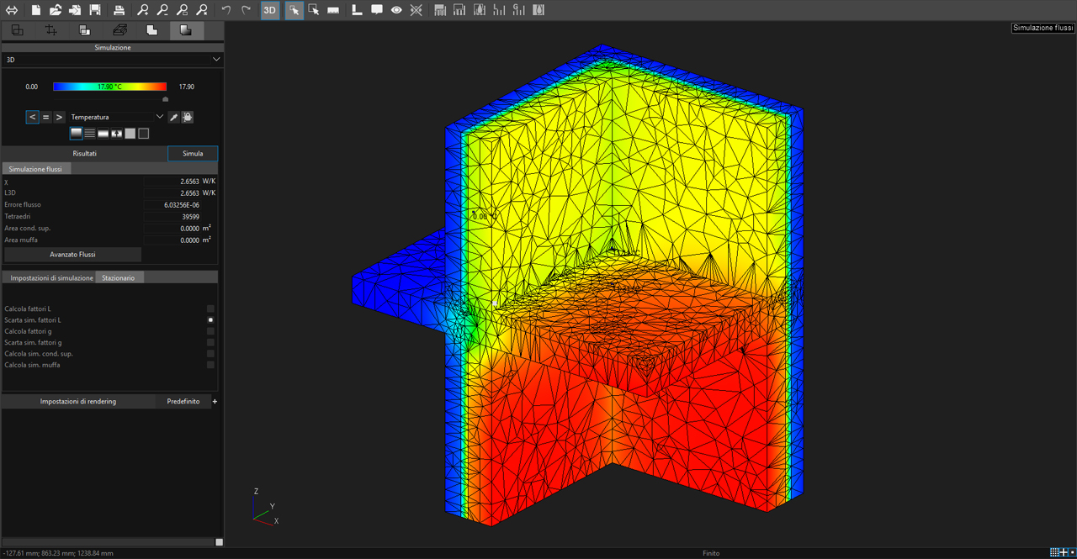Toggle the Scarta sim. fattori L checkbox
The image size is (1077, 559).
click(x=210, y=319)
